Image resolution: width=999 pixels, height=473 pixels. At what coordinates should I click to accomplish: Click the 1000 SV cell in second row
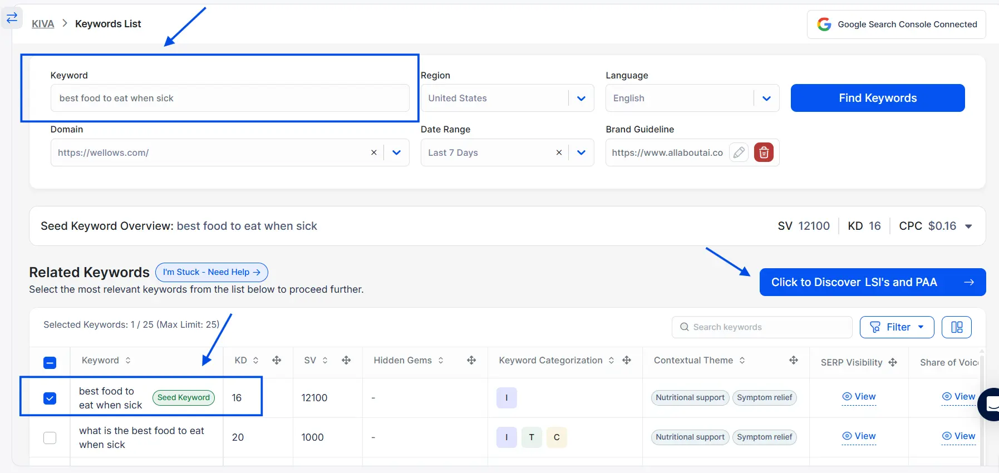[312, 437]
